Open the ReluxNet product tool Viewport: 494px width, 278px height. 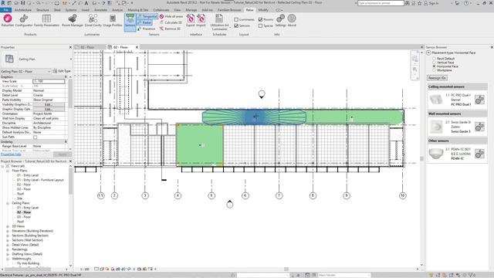pos(8,20)
